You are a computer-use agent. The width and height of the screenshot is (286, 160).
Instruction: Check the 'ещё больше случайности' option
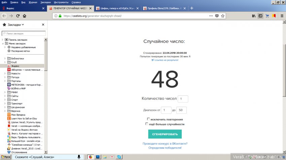point(147,124)
